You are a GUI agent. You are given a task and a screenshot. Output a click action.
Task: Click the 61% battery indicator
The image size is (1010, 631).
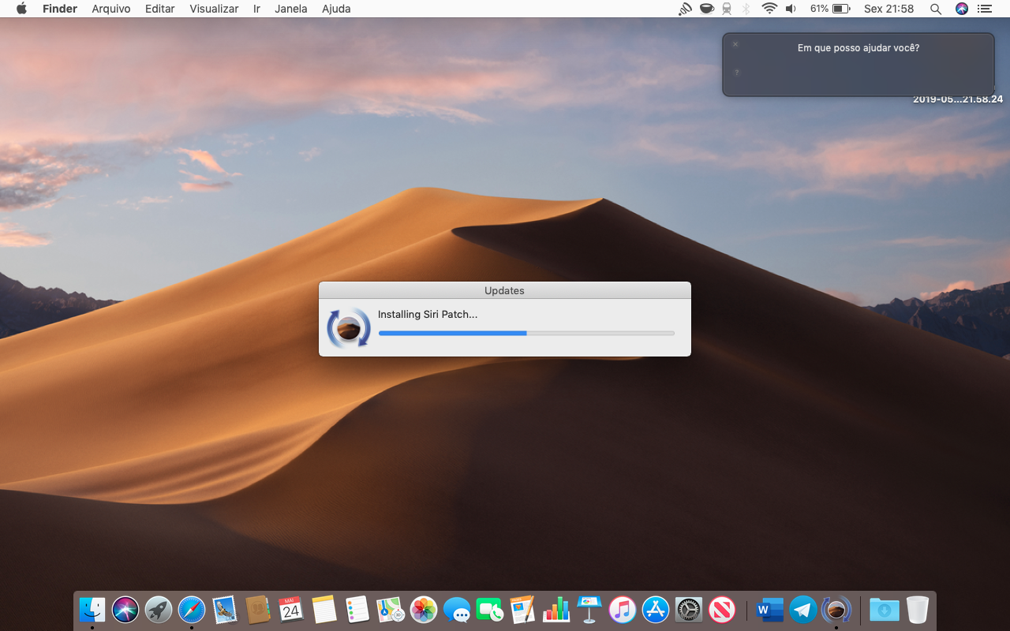[x=829, y=9]
